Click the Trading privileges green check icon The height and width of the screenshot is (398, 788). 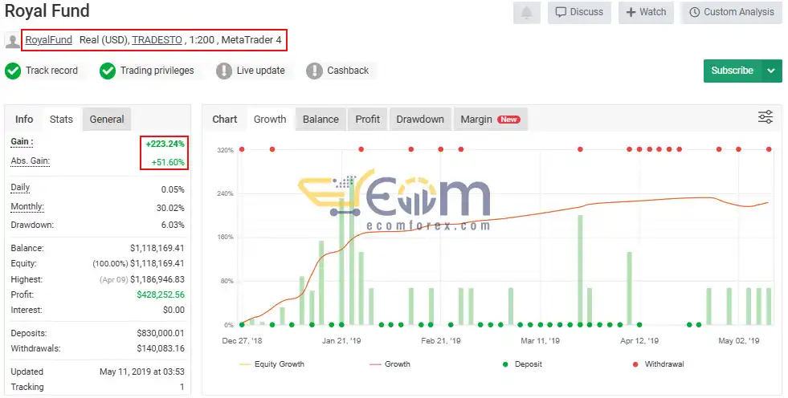[x=108, y=71]
